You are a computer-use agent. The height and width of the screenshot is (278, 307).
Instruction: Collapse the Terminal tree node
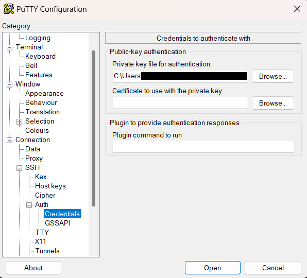pos(9,47)
